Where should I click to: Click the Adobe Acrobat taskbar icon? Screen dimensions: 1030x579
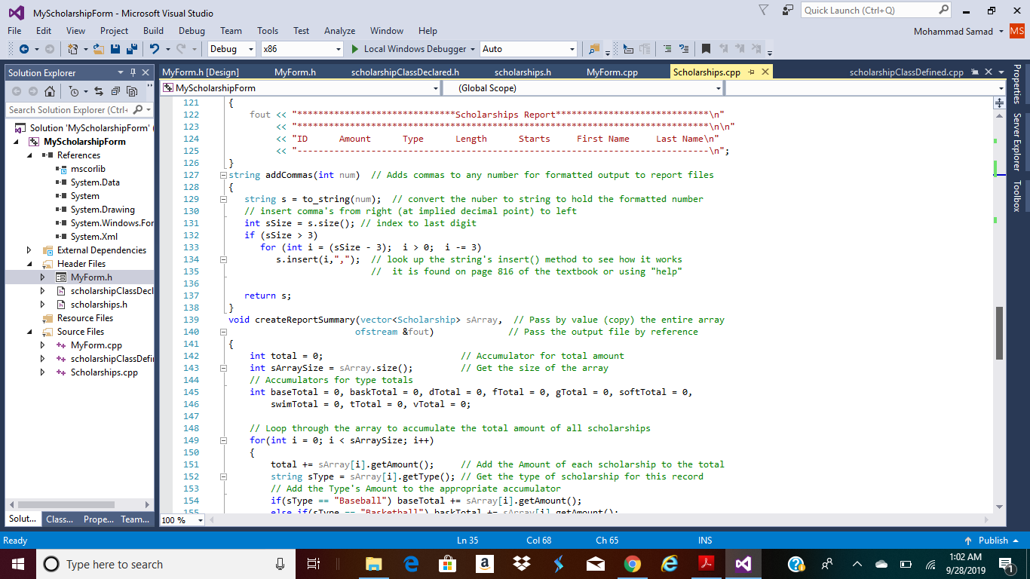[x=706, y=564]
